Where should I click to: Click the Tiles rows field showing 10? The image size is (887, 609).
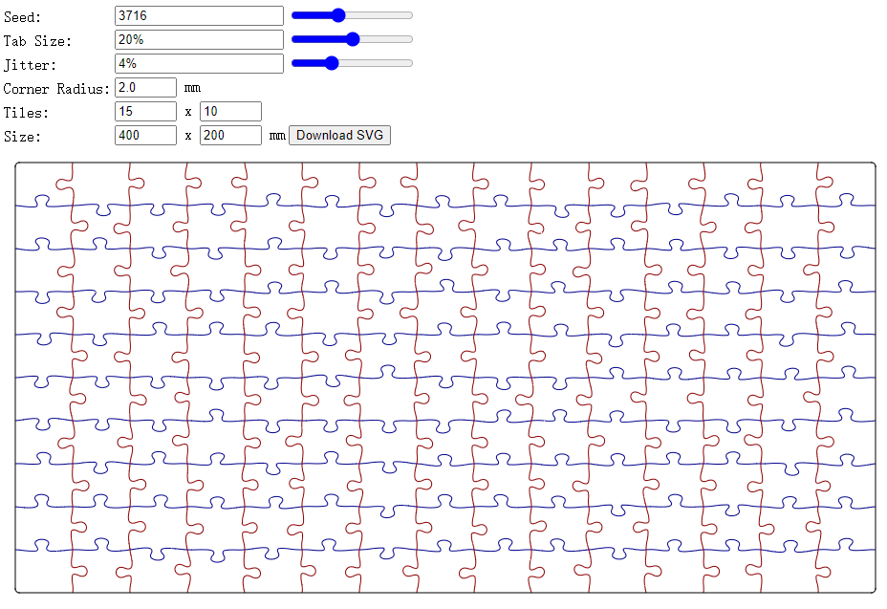(x=230, y=112)
